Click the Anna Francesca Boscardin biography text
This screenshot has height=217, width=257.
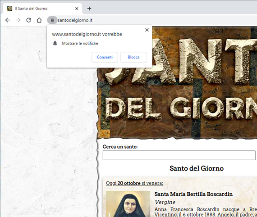click(x=206, y=212)
